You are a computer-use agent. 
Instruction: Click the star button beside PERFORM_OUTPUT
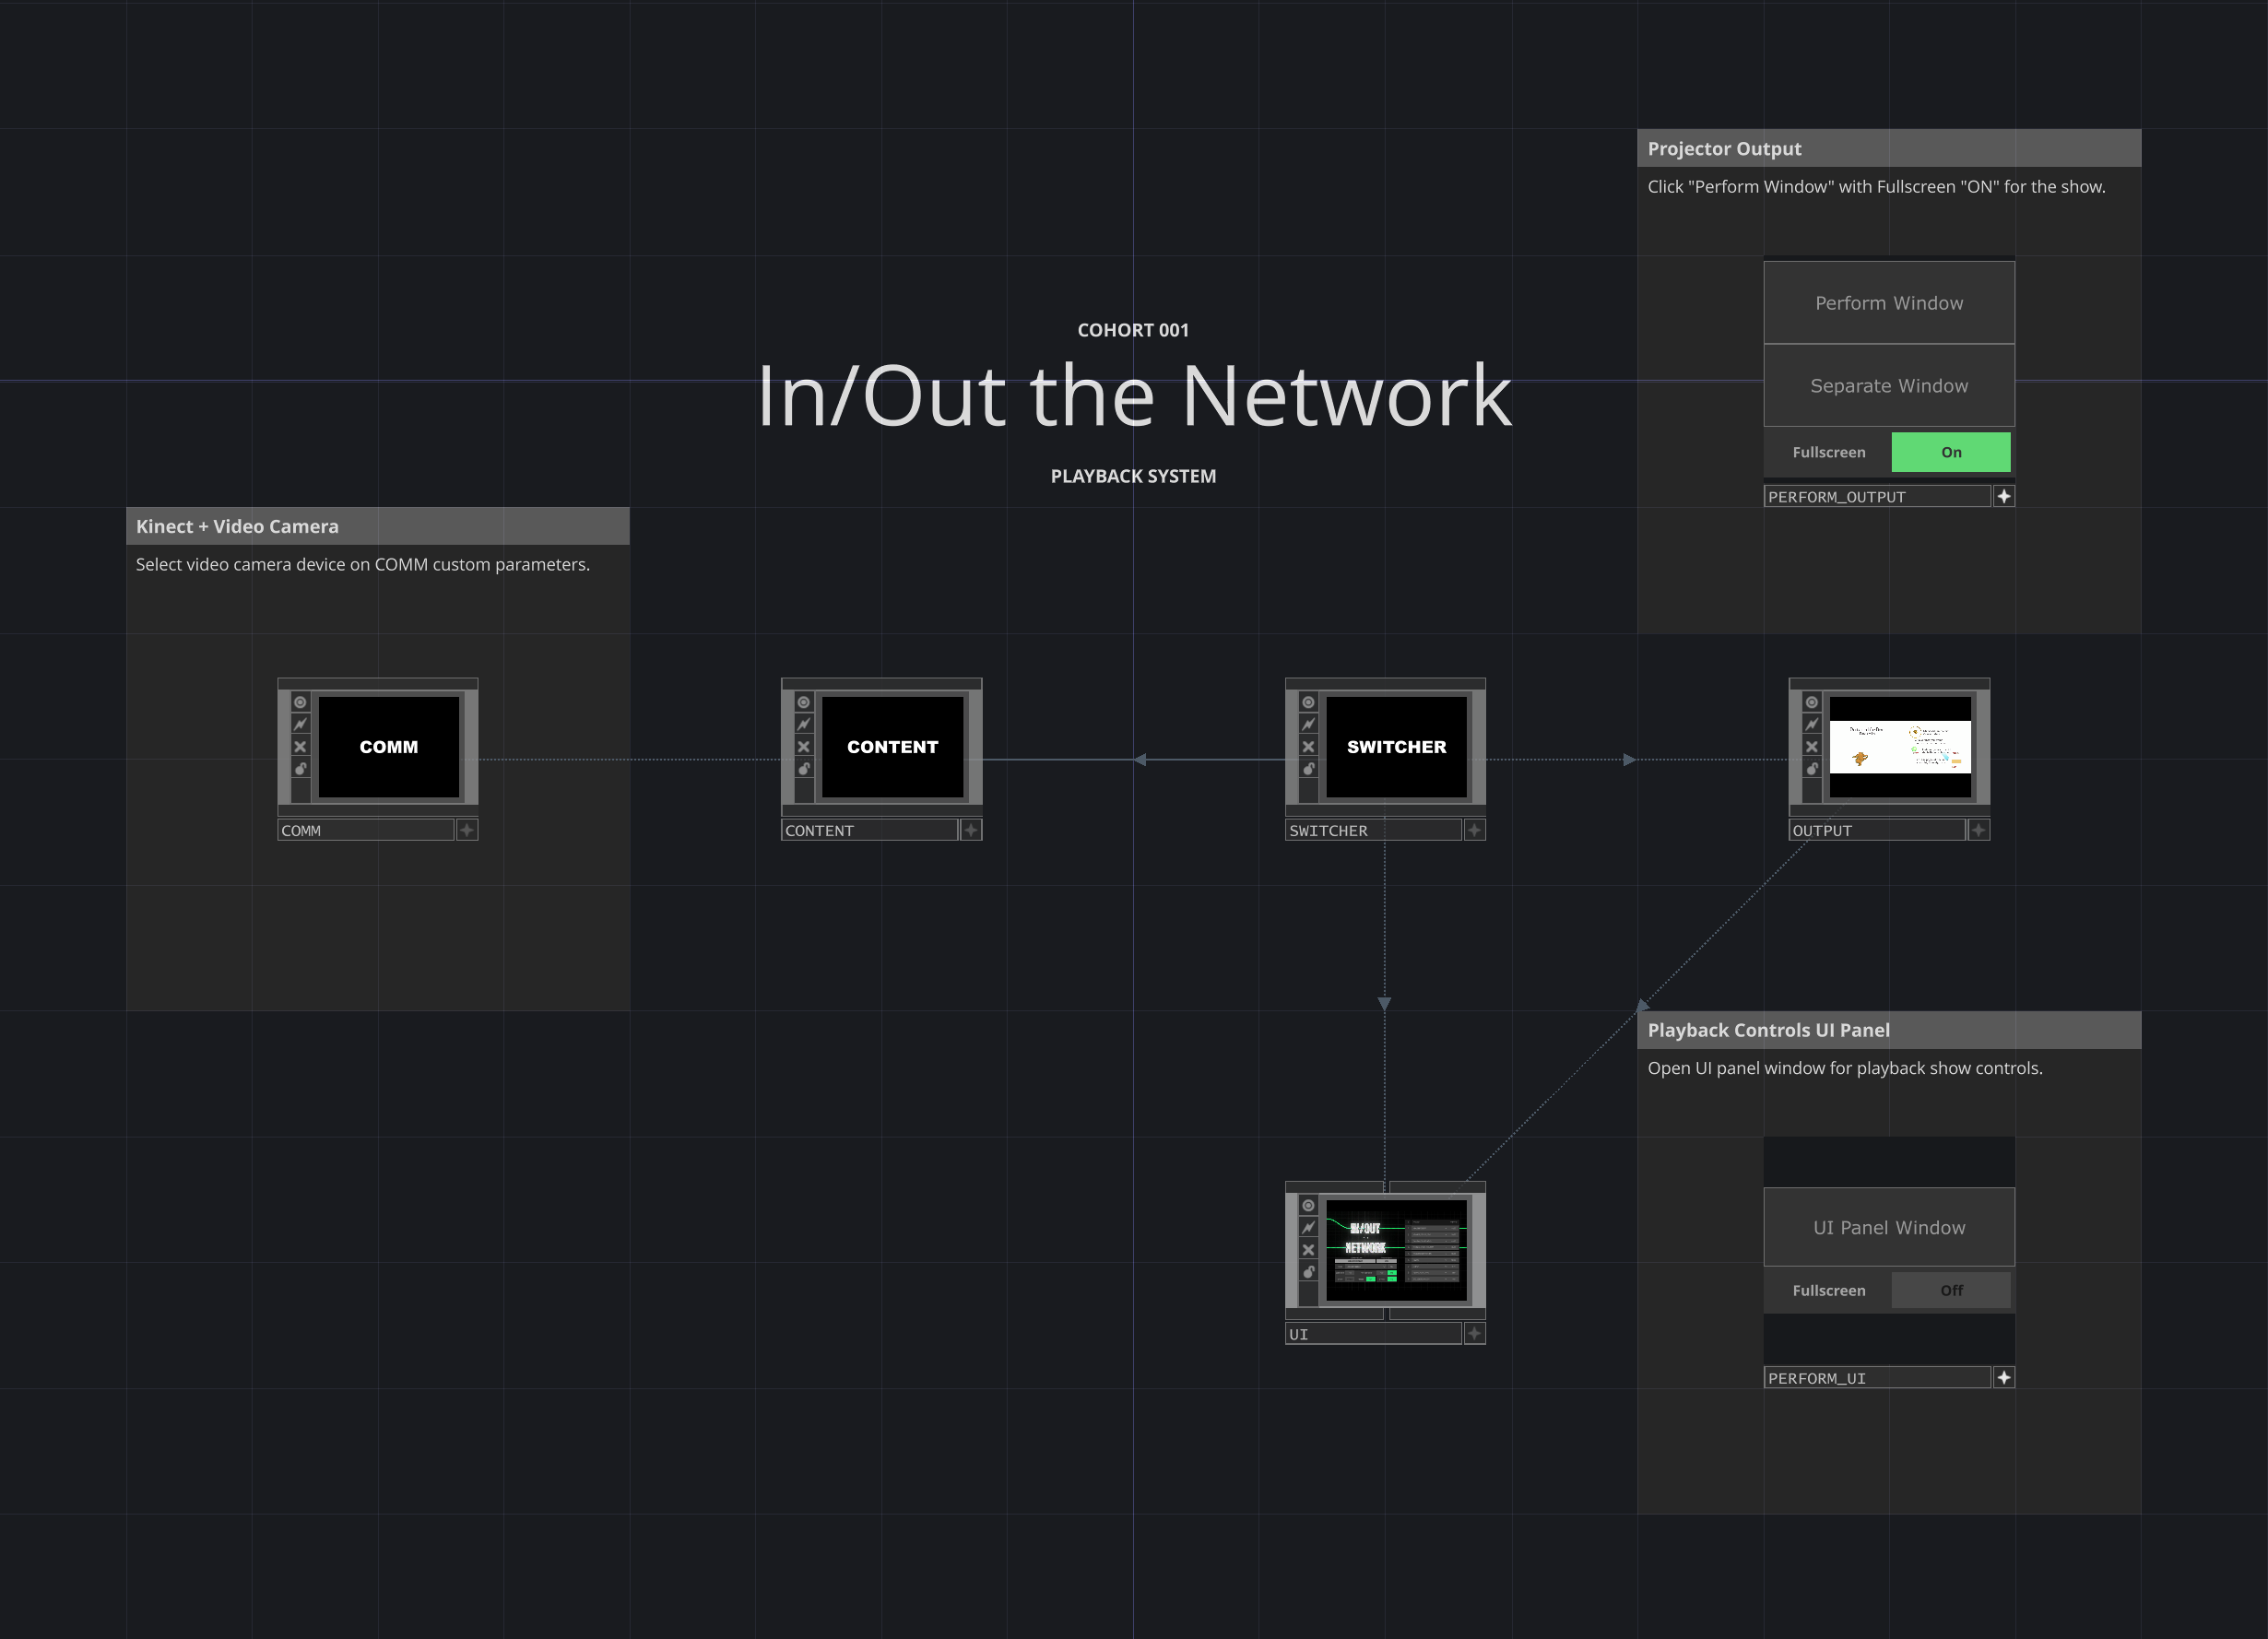(x=2003, y=496)
